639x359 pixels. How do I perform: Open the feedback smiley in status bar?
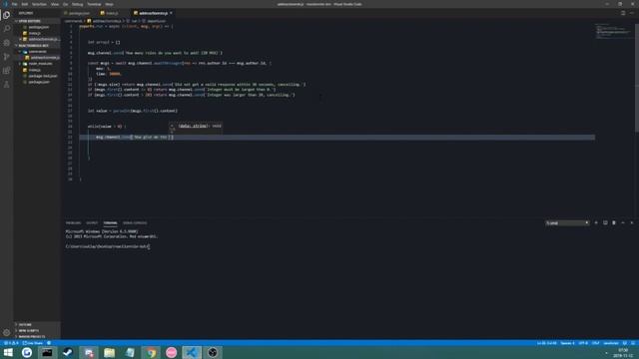[x=625, y=343]
